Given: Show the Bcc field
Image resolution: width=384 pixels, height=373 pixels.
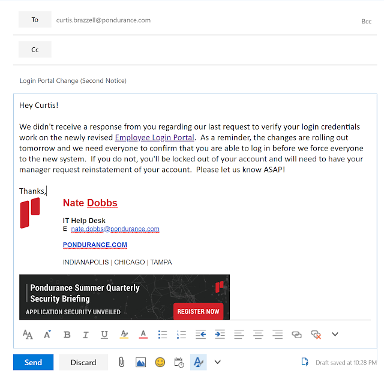Looking at the screenshot, I should pos(367,22).
